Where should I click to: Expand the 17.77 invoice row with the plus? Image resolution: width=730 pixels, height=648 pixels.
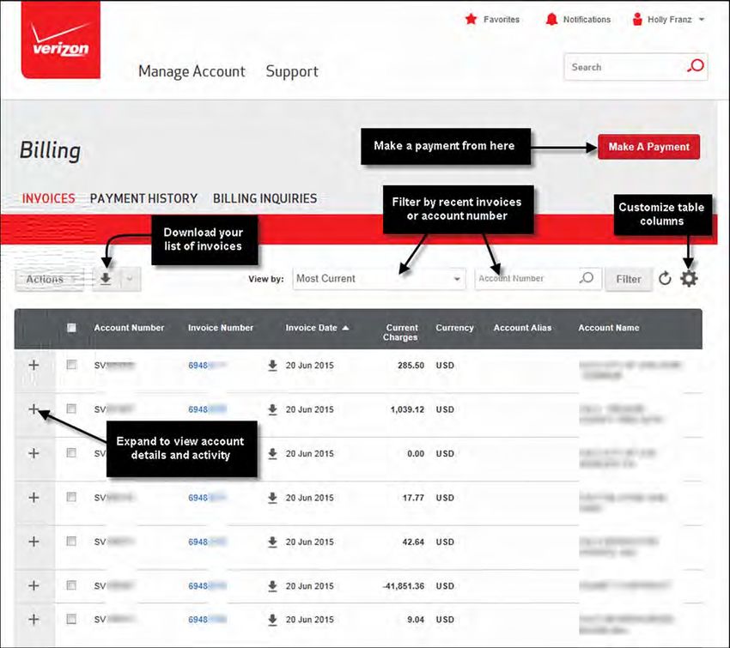tap(33, 497)
